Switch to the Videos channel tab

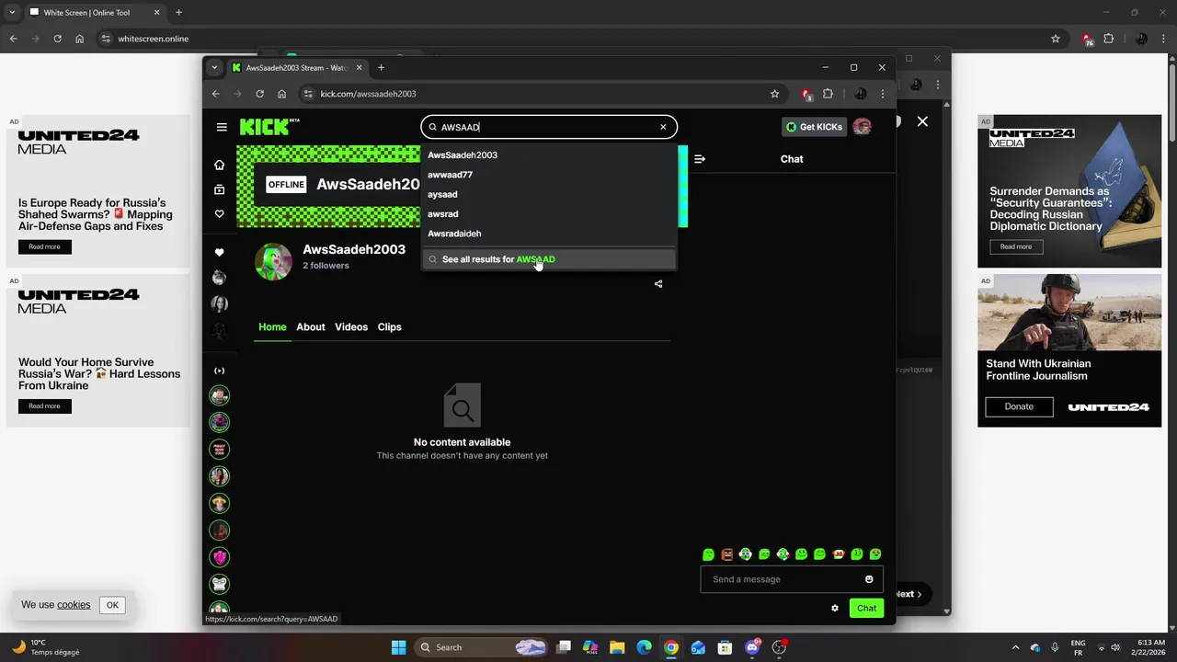(x=351, y=327)
